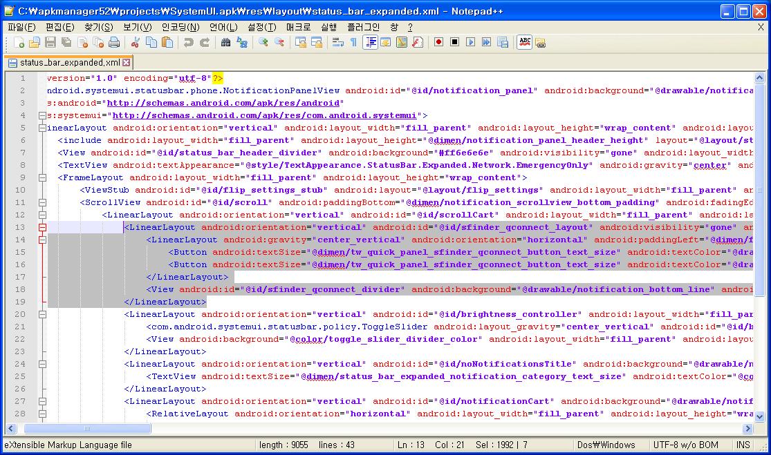Toggle ABC spell check button
This screenshot has height=455, width=771.
coord(525,42)
